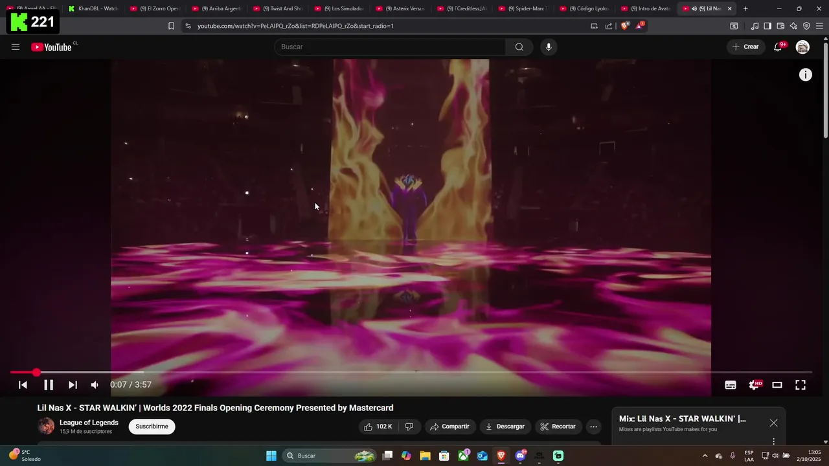Click the browser address bar URL
Screen dimensions: 829x466
295,26
